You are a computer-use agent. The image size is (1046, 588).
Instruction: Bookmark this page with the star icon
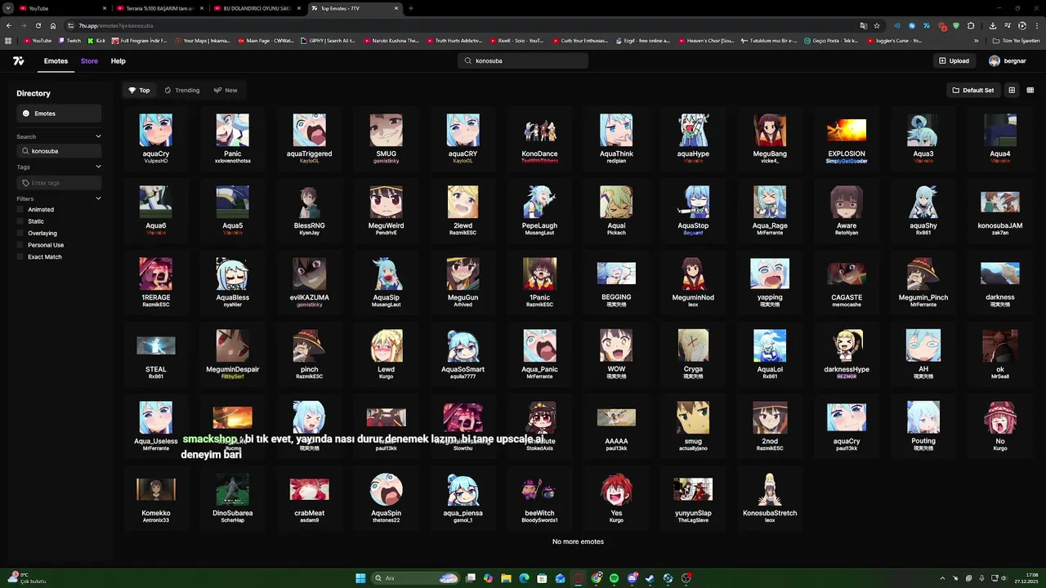pos(877,25)
